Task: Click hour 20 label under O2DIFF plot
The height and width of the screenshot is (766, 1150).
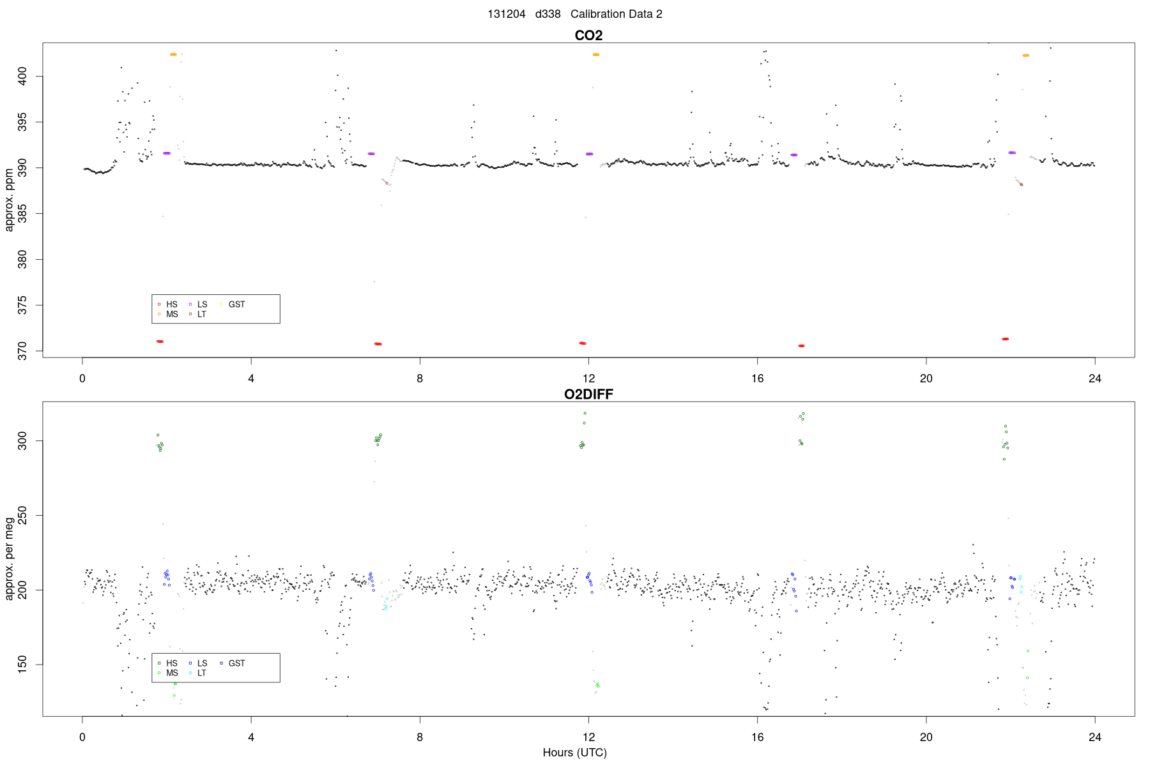Action: coord(926,737)
